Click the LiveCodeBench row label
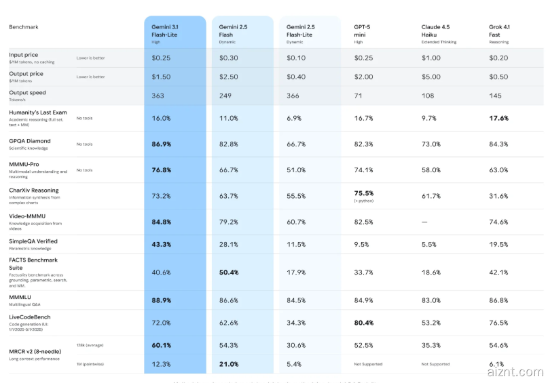Image resolution: width=550 pixels, height=383 pixels. click(30, 317)
